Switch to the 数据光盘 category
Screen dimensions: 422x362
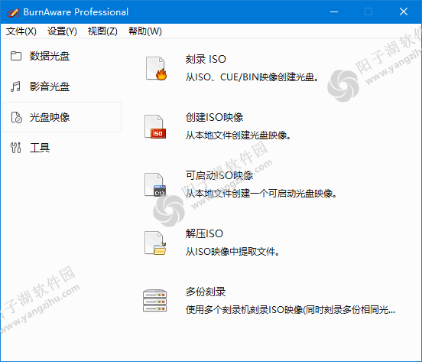tap(62, 56)
